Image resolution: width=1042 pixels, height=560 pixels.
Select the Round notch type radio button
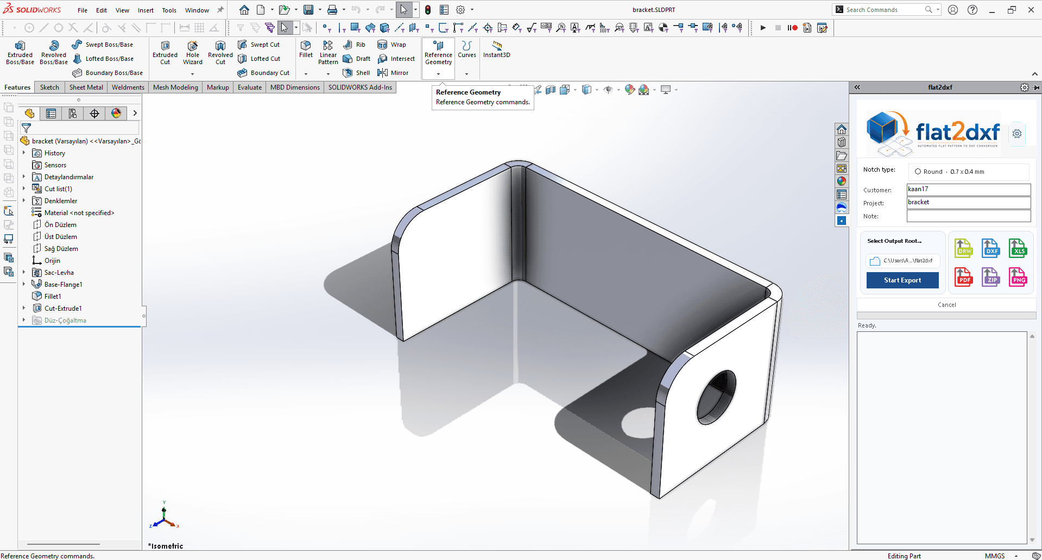click(x=918, y=172)
